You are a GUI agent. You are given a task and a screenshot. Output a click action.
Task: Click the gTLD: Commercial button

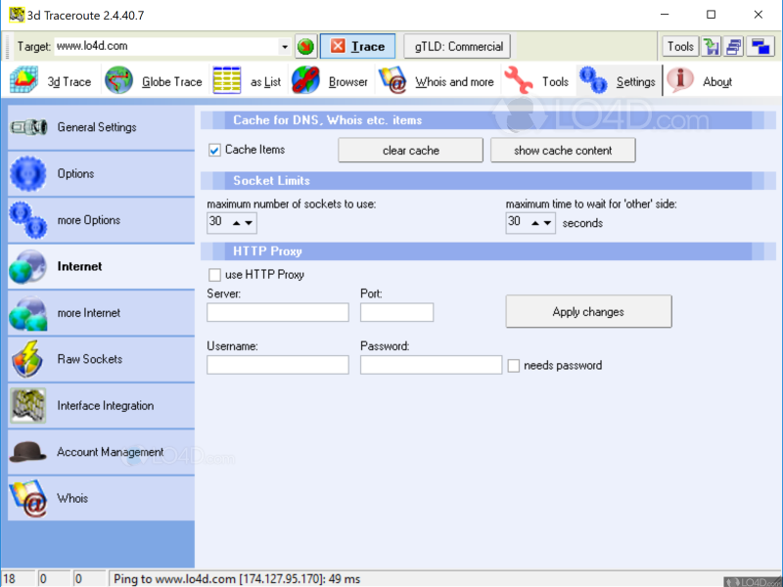point(457,46)
